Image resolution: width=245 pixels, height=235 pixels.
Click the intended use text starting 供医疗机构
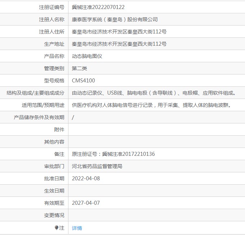[x=151, y=105]
